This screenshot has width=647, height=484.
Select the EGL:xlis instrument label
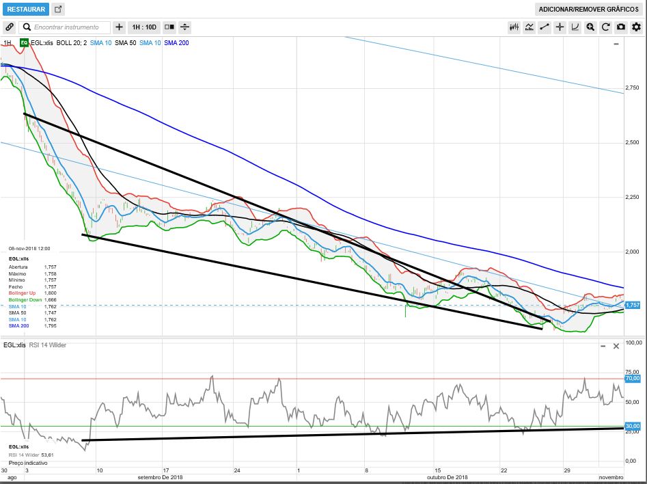(42, 42)
